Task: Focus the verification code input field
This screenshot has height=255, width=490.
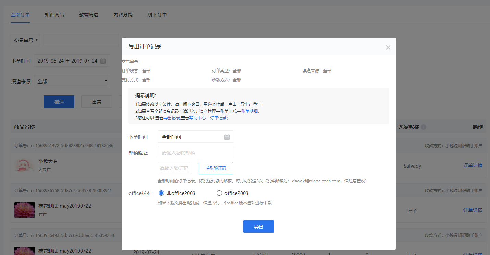Action: click(175, 168)
